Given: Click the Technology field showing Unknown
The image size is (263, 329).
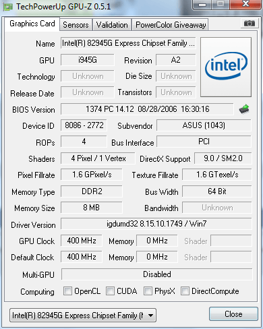Looking at the screenshot, I should 88,76.
